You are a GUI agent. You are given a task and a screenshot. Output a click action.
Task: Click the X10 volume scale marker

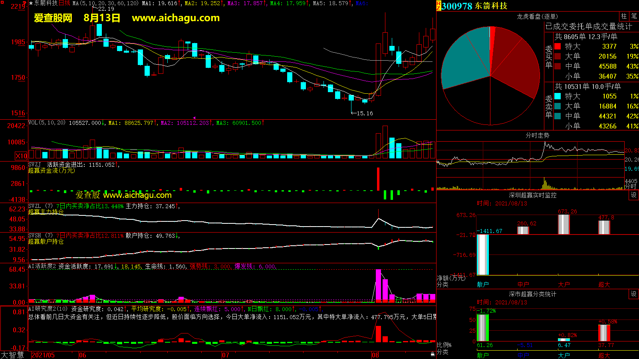click(21, 156)
